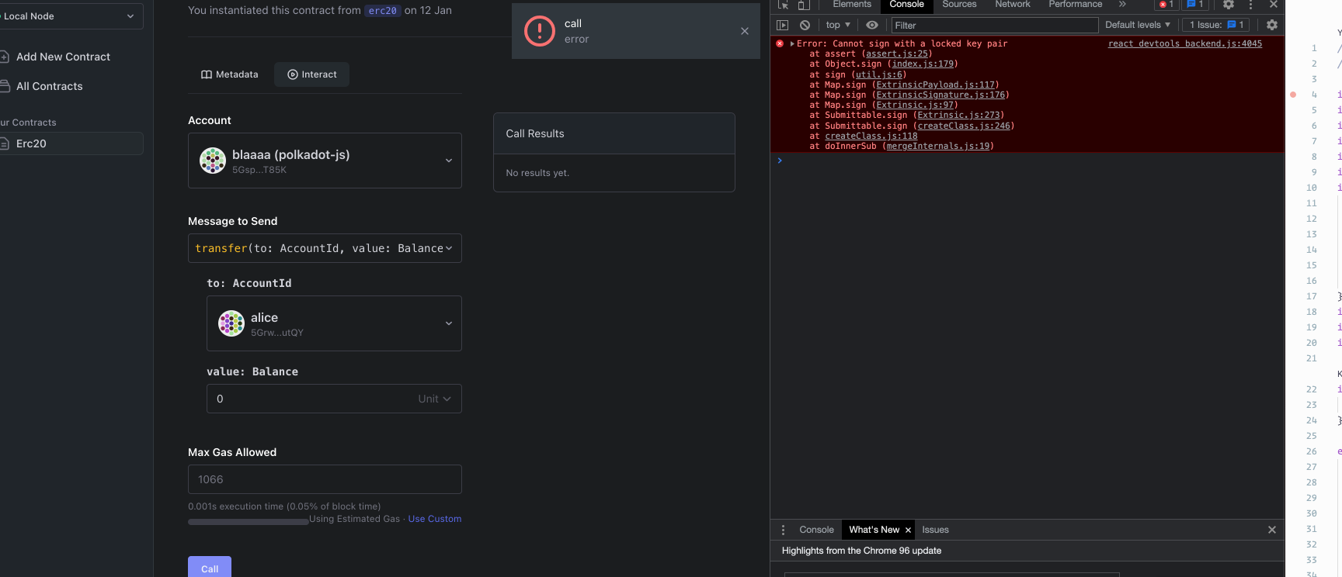The image size is (1342, 577).
Task: Open the DevTools main settings gear
Action: (x=1229, y=5)
